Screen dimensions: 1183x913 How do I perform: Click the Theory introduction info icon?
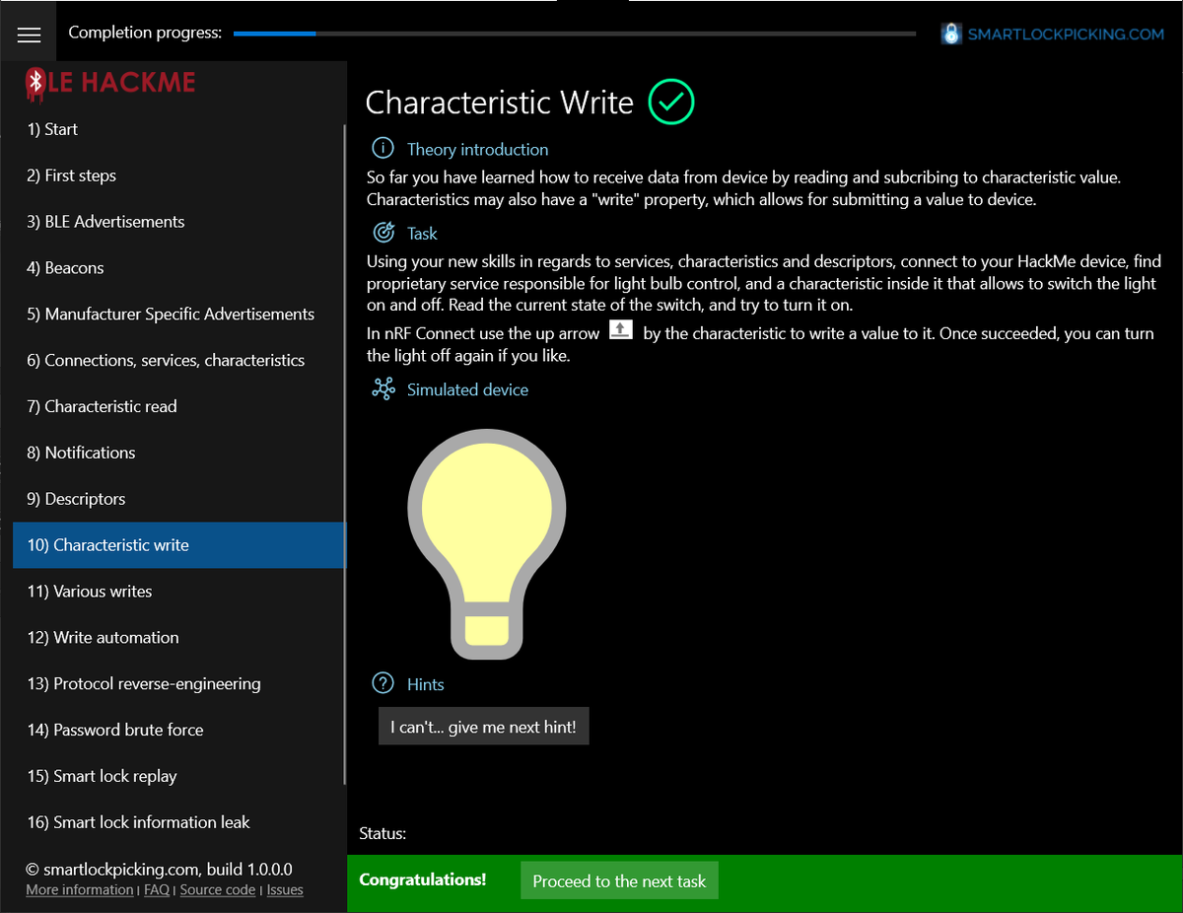pos(383,149)
